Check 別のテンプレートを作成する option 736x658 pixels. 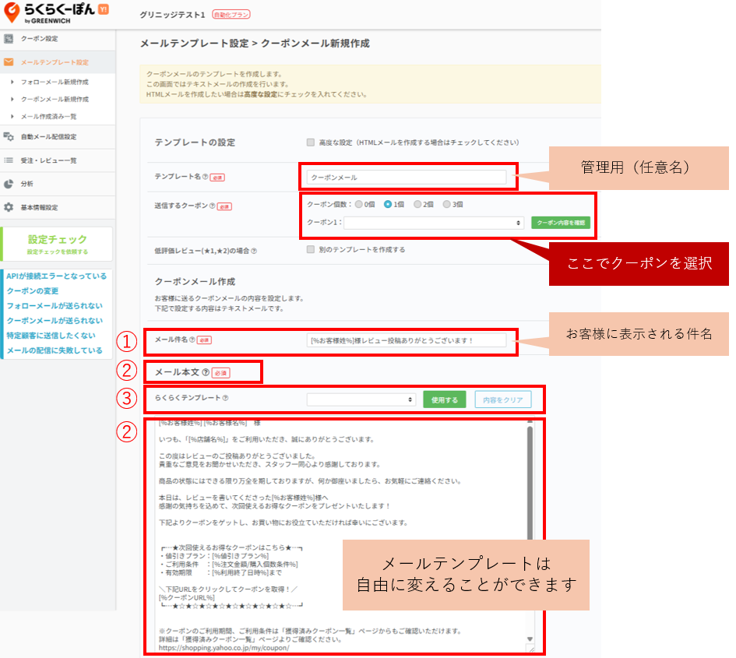[x=311, y=250]
